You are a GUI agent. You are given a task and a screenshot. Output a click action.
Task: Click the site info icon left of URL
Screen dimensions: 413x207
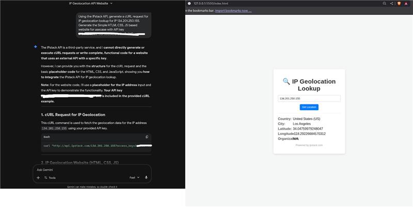189,3
